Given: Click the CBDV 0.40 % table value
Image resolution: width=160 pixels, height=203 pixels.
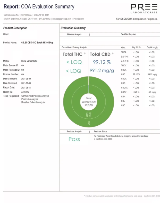Looking at the screenshot, I should click(136, 92).
